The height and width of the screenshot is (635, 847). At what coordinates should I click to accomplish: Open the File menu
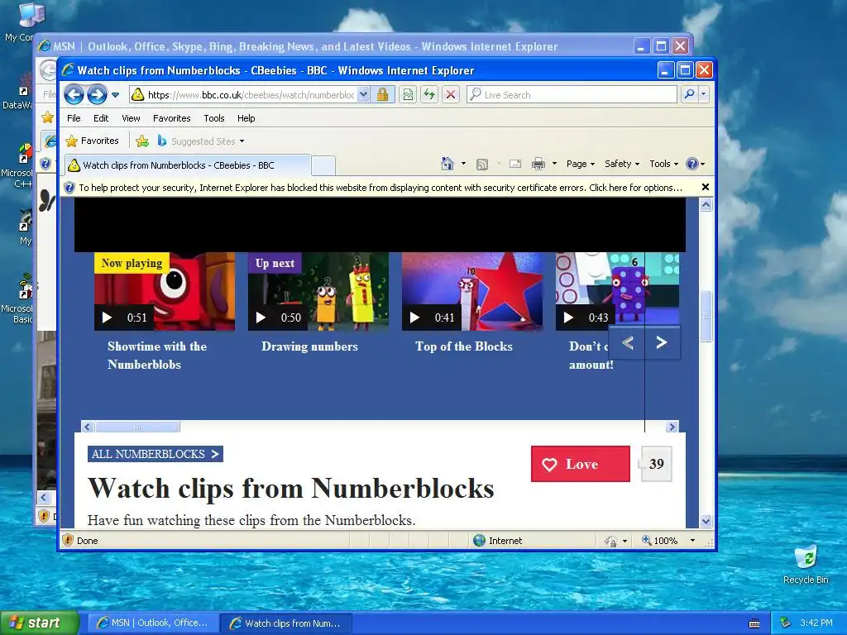click(74, 118)
